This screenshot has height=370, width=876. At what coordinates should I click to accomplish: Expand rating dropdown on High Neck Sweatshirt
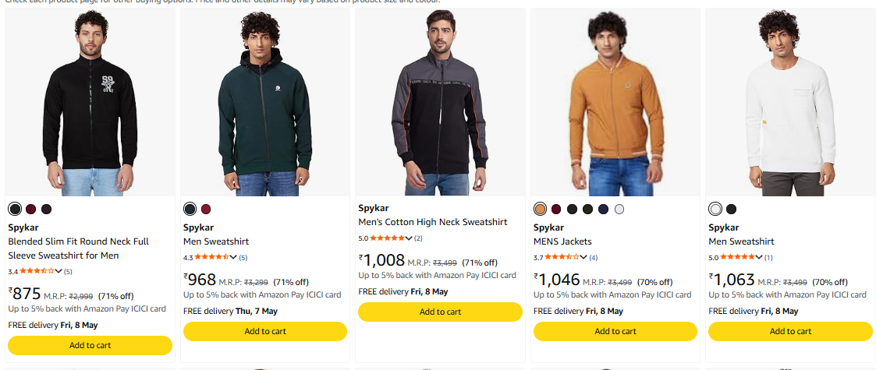click(x=409, y=238)
